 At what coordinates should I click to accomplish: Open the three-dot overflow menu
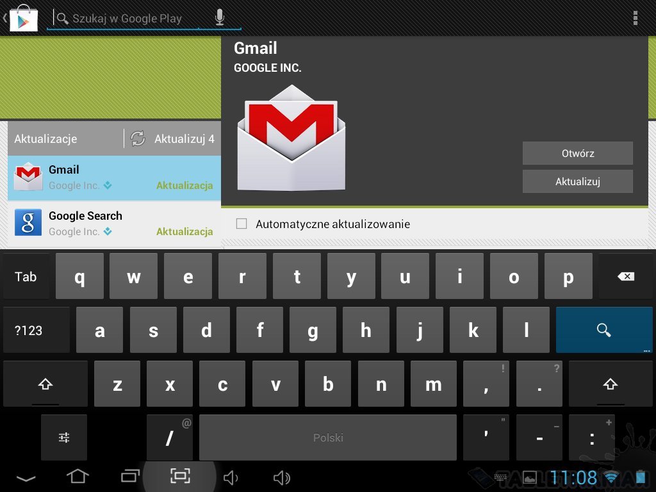point(635,18)
